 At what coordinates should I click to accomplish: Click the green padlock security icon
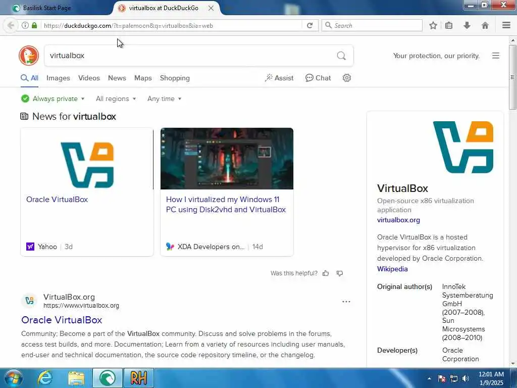coord(34,25)
